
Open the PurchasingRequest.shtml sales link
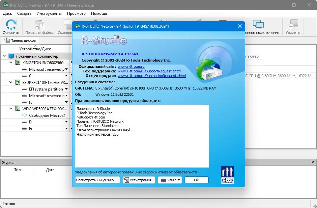click(x=152, y=76)
